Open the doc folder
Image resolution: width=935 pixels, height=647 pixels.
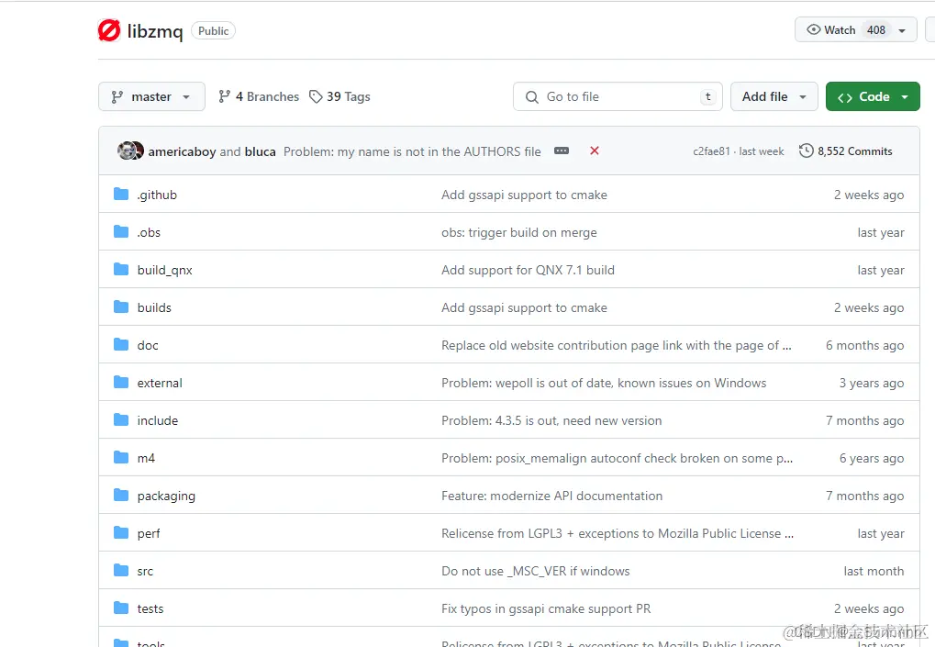tap(148, 345)
